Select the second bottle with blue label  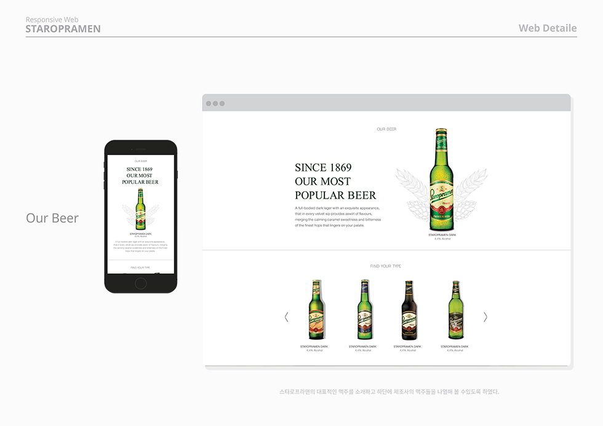(364, 310)
